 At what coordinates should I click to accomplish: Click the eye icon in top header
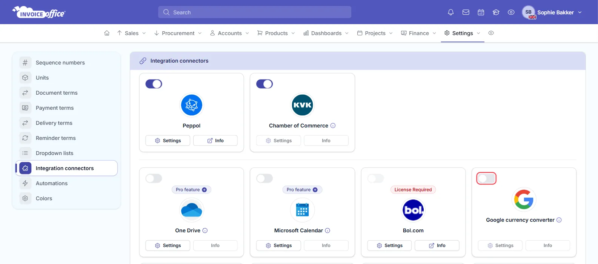pos(511,12)
